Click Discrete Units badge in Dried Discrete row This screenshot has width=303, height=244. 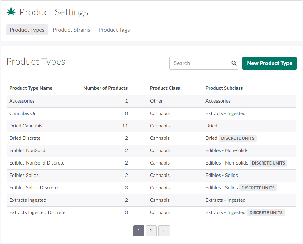[238, 138]
